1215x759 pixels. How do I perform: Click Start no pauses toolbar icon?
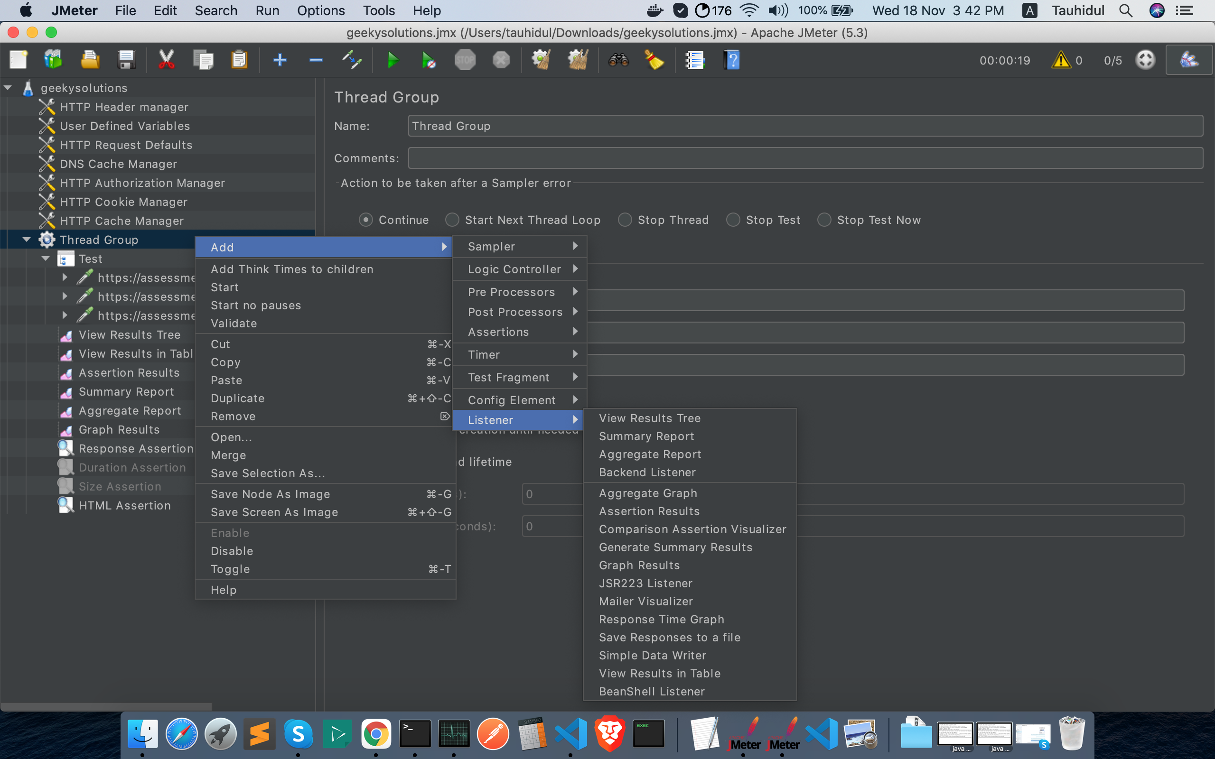click(x=428, y=60)
